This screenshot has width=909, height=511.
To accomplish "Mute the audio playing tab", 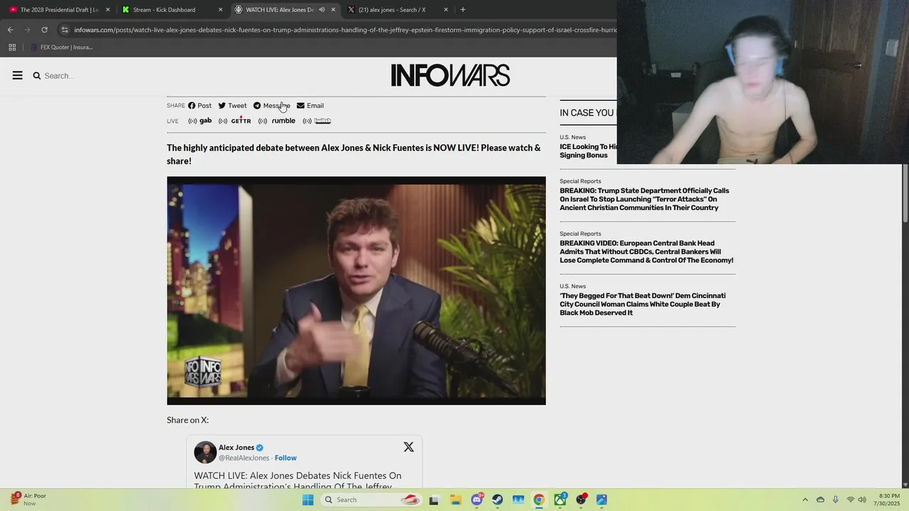I will click(322, 10).
